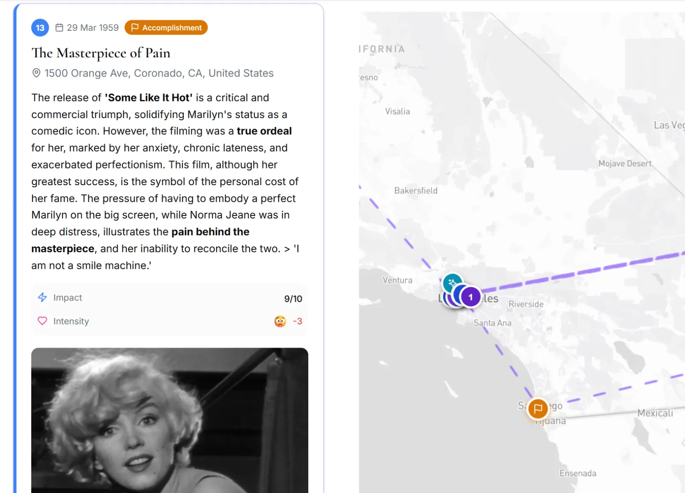Open the 1500 Orange Ave, Coronado address
The height and width of the screenshot is (493, 685).
pyautogui.click(x=159, y=73)
